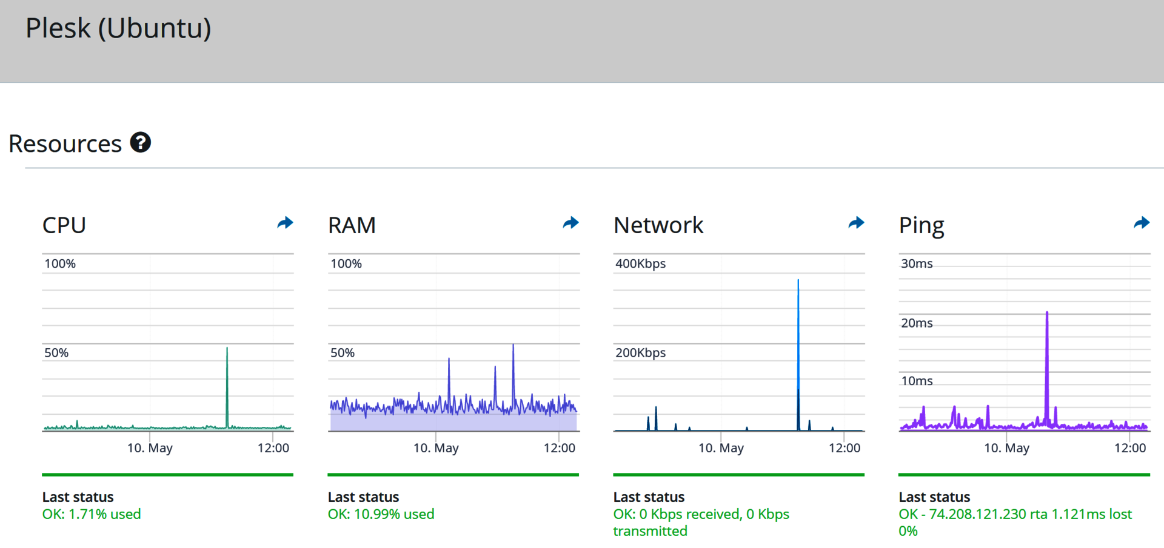
Task: Select the 'OK: 10.99% used' status text
Action: click(x=381, y=514)
